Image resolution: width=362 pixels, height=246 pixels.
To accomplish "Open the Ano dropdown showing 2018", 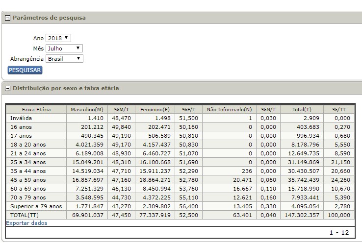I will pos(58,38).
